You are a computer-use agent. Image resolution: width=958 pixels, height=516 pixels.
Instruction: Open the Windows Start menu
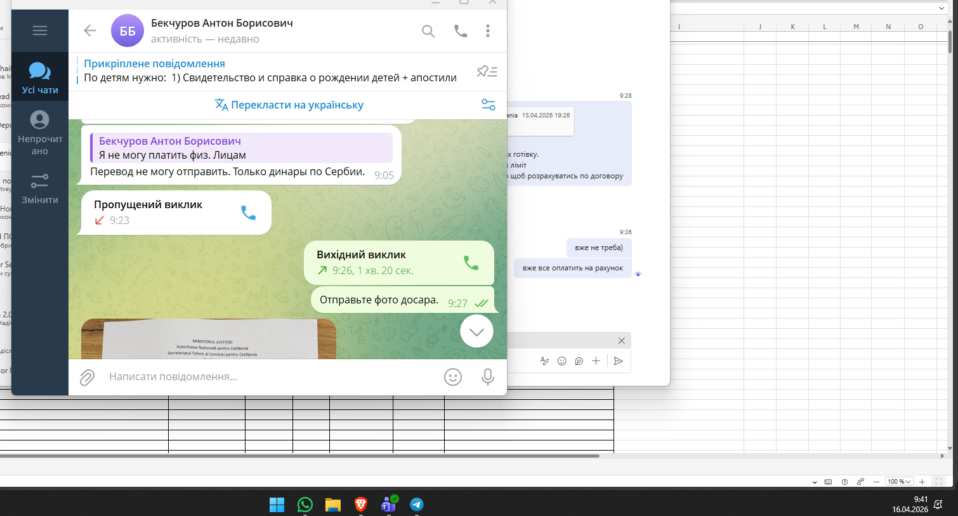pos(277,505)
